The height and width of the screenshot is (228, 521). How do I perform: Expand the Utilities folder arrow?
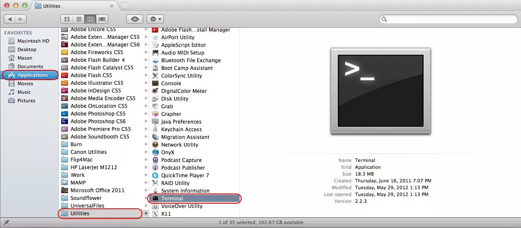click(146, 213)
